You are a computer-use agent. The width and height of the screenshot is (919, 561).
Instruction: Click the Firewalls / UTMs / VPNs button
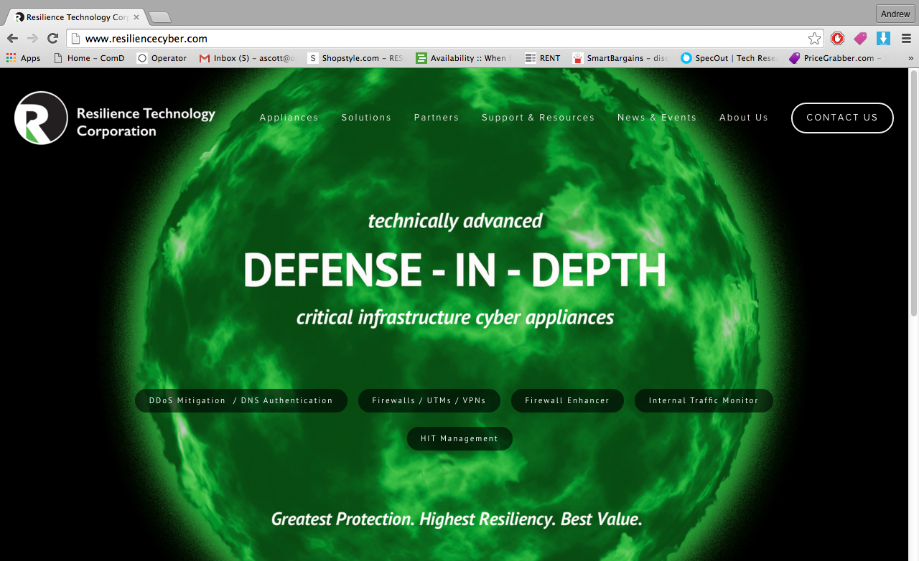[x=429, y=400]
